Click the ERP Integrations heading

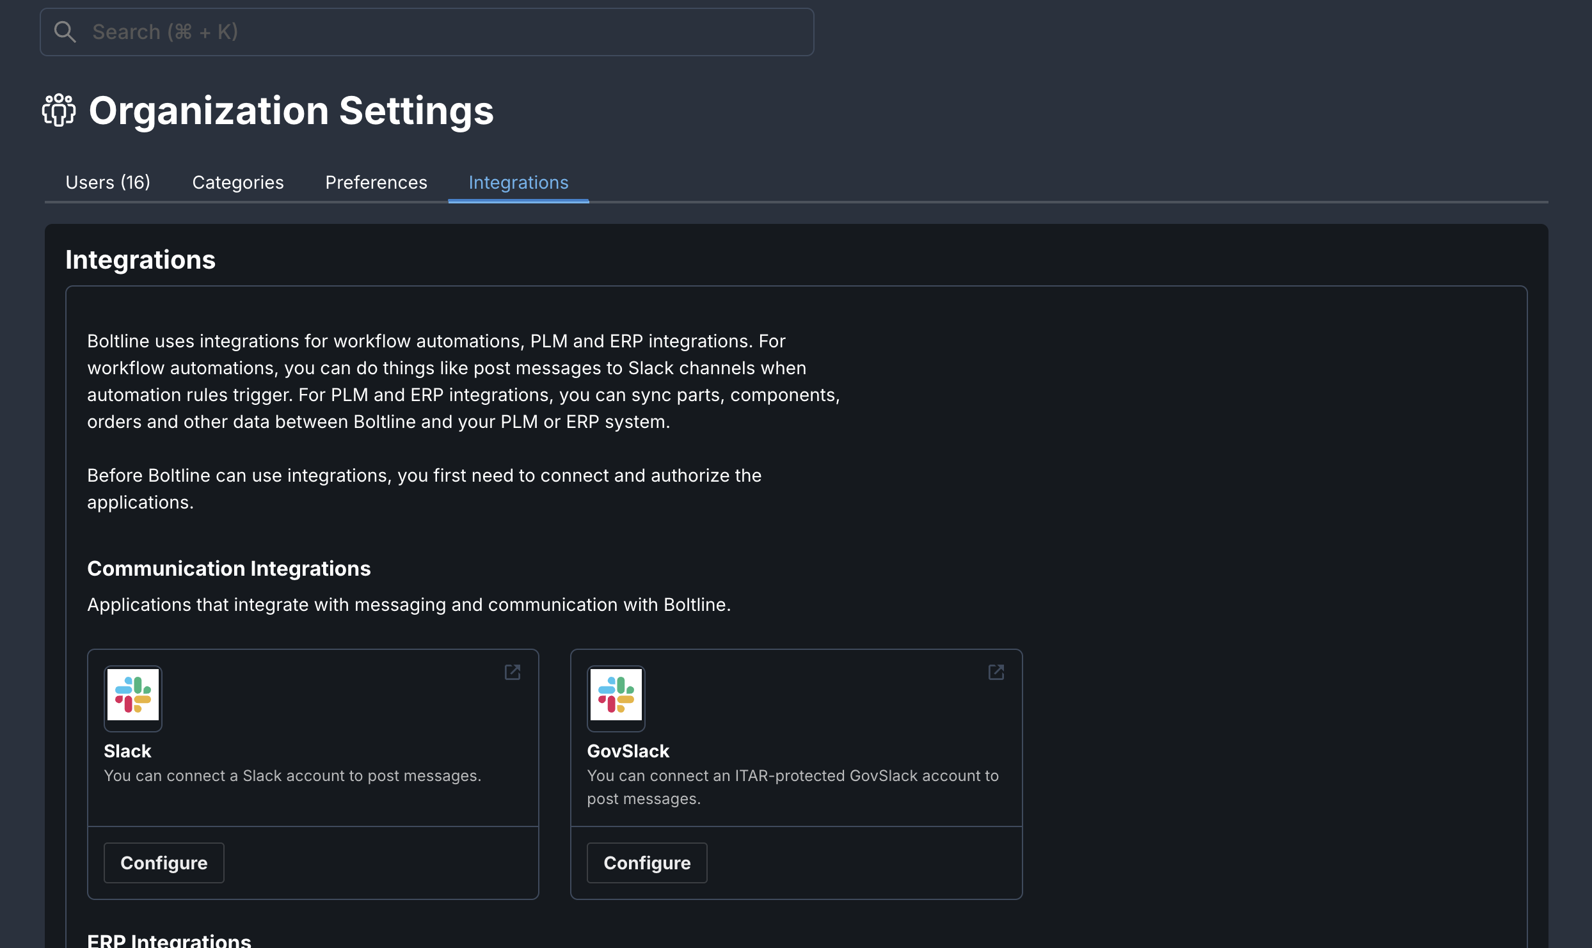pos(169,940)
